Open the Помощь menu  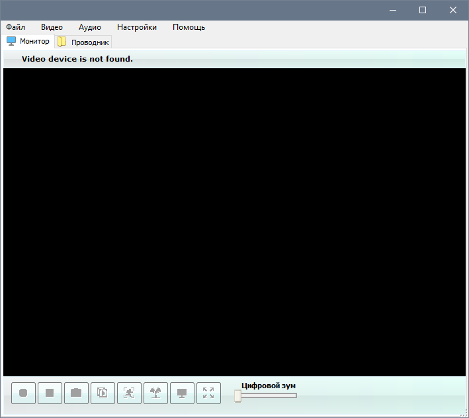(189, 27)
